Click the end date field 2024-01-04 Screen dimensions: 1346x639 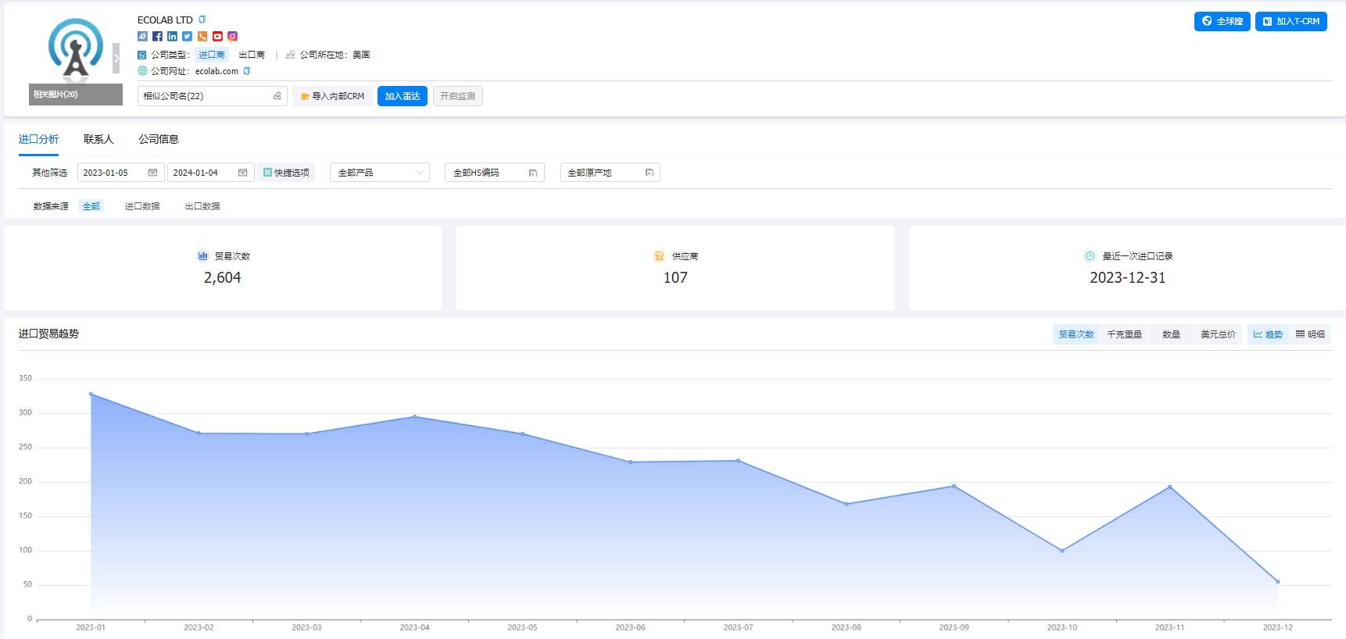209,173
